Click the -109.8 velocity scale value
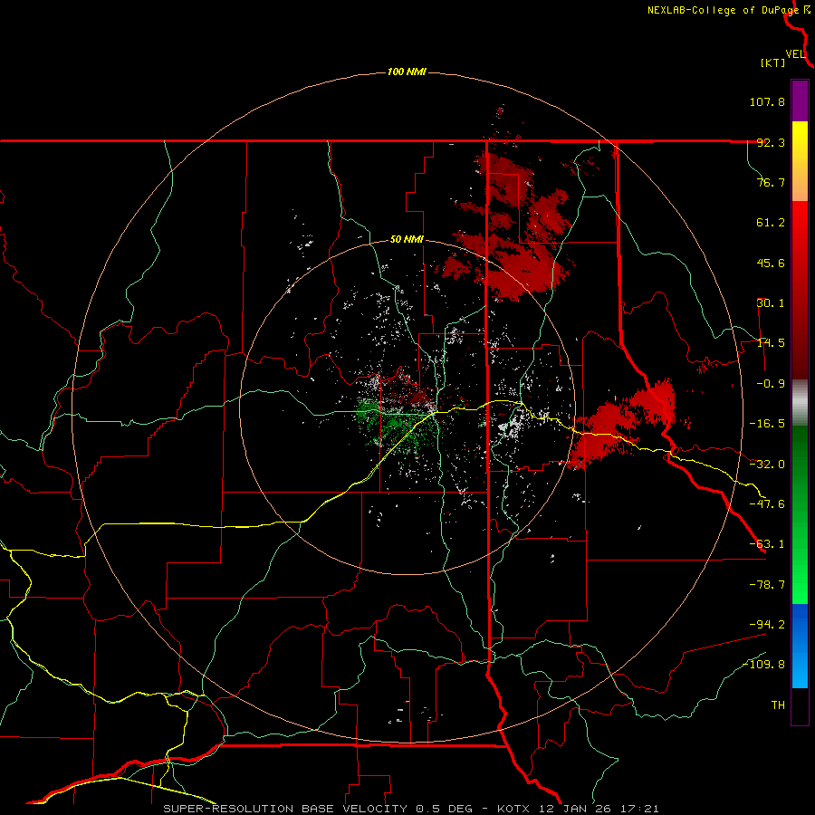 (764, 665)
